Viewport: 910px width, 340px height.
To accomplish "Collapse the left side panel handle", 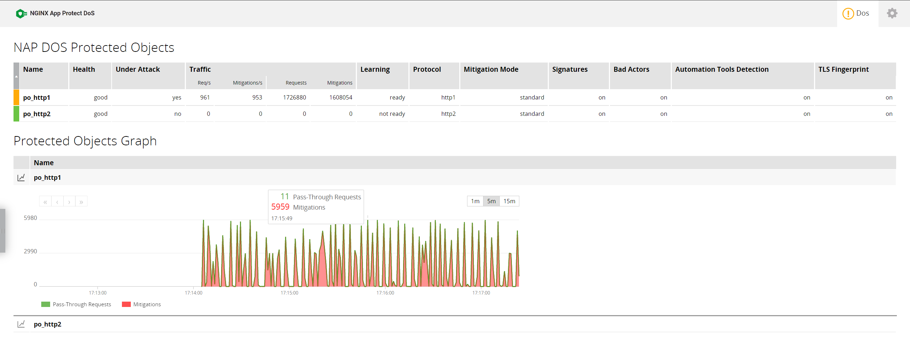I will coord(3,230).
